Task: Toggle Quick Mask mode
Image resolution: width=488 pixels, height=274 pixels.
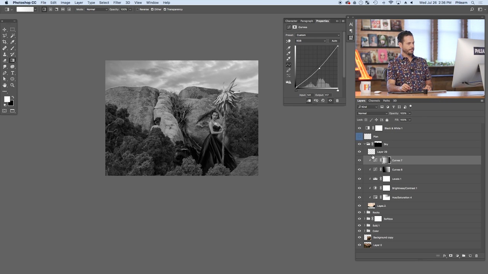Action: 5,111
